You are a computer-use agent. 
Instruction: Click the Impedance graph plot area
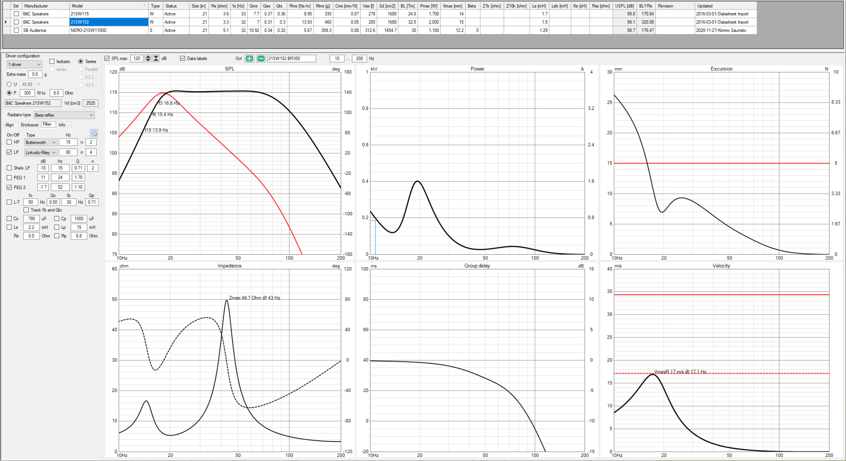pyautogui.click(x=230, y=360)
